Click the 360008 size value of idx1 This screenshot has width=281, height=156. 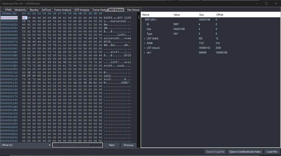pos(202,52)
